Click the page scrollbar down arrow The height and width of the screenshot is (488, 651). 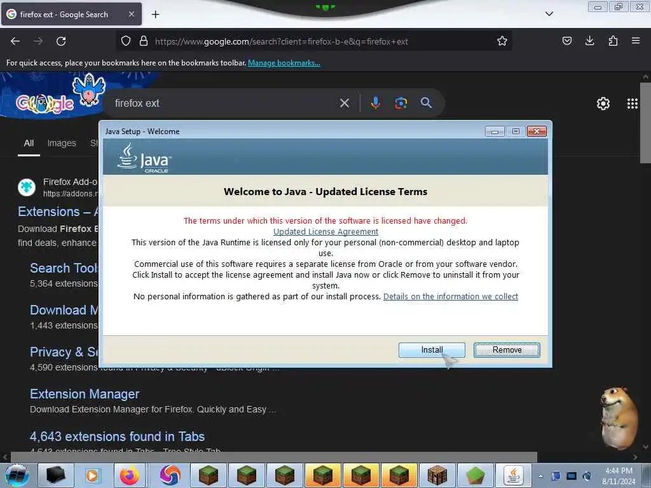click(x=645, y=447)
